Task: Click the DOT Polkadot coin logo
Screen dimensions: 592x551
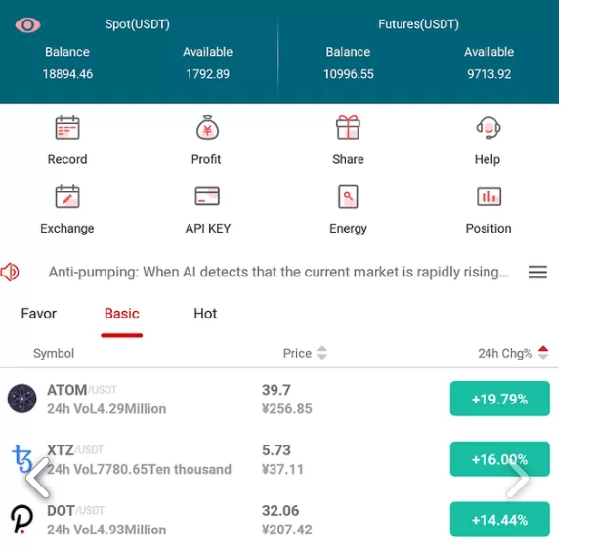Action: tap(21, 520)
